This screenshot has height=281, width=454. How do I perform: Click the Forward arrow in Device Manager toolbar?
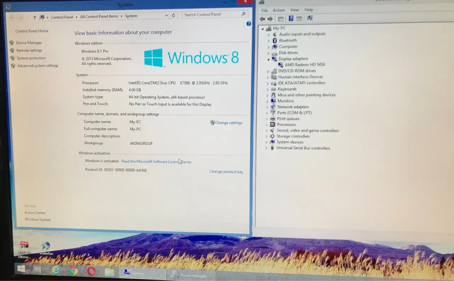270,19
